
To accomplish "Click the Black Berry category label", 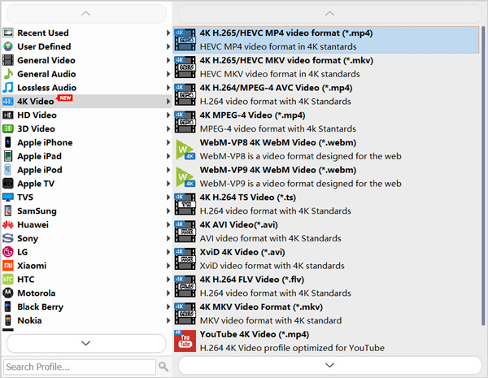I will [41, 306].
